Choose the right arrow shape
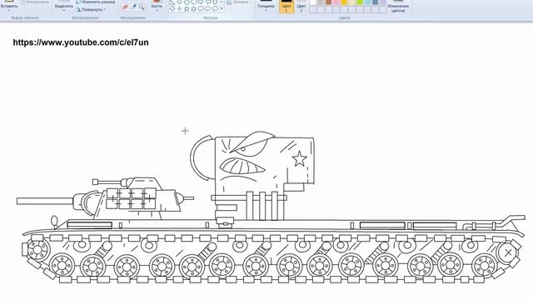Screen dimensions: 533x300 click(x=201, y=2)
